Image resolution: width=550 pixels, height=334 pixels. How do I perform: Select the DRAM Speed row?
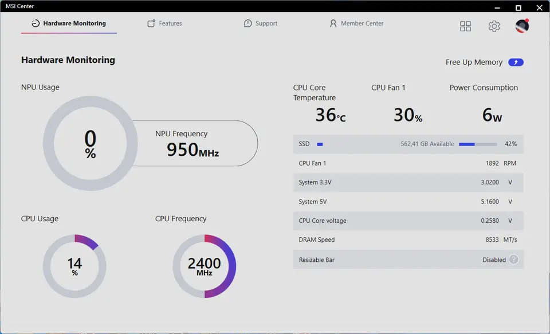click(408, 239)
